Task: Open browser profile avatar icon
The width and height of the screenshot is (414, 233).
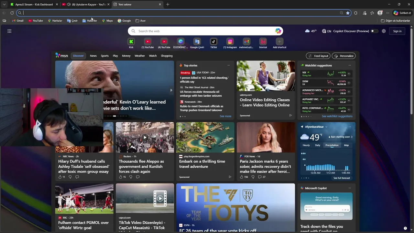Action: click(x=380, y=13)
